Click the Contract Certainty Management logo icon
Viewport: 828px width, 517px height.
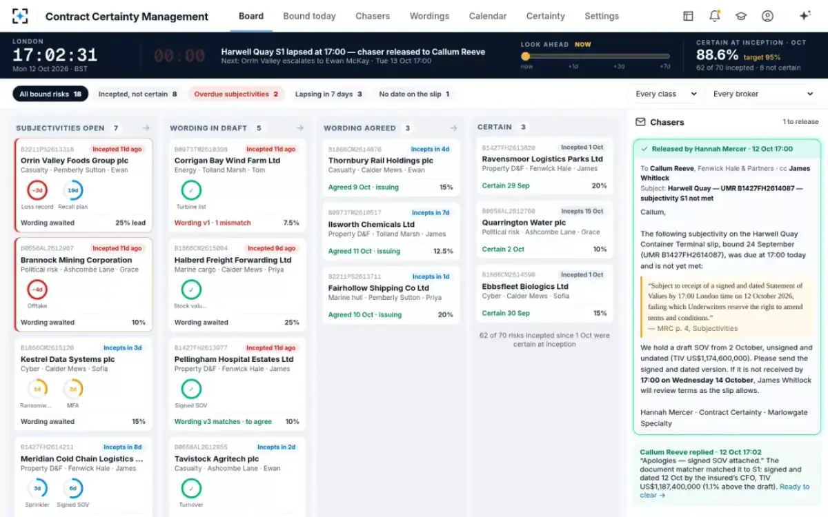click(21, 16)
